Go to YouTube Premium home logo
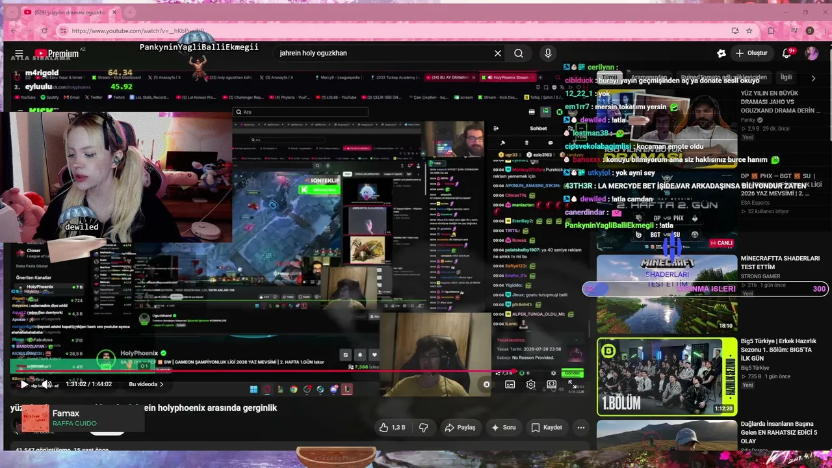The height and width of the screenshot is (468, 832). [x=57, y=53]
